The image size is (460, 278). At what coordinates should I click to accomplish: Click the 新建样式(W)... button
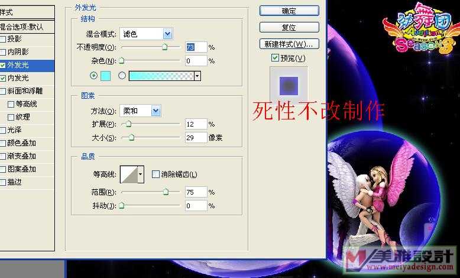point(289,44)
